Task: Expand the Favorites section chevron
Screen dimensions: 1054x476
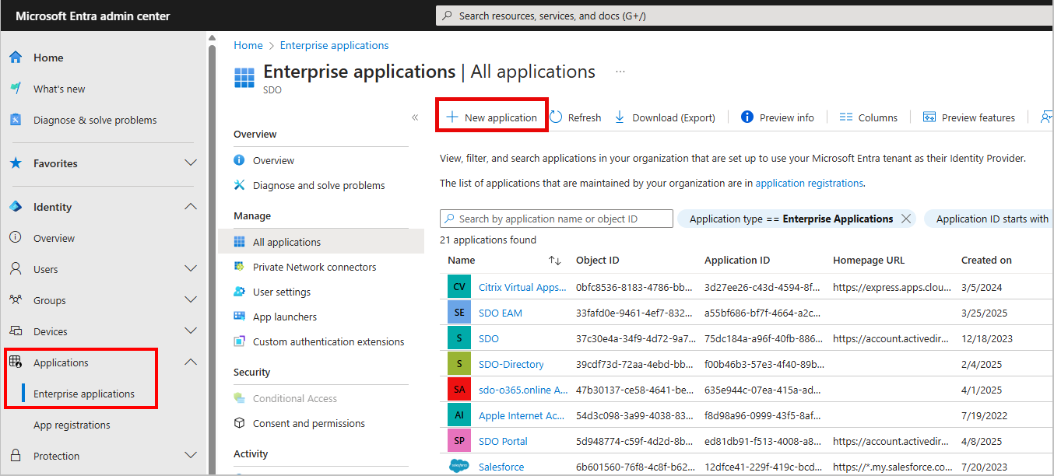Action: point(190,163)
